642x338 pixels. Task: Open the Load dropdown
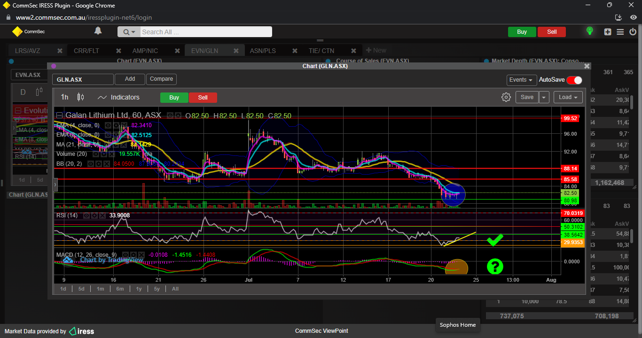click(568, 97)
